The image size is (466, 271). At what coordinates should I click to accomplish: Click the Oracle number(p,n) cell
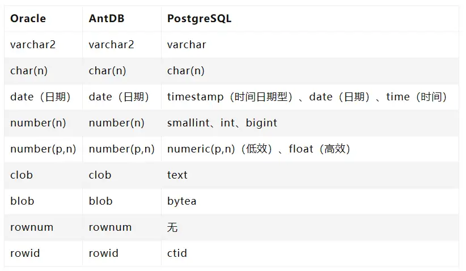click(43, 149)
